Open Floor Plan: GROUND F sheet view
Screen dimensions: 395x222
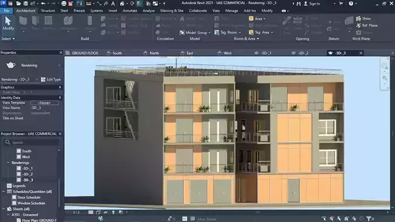click(39, 220)
